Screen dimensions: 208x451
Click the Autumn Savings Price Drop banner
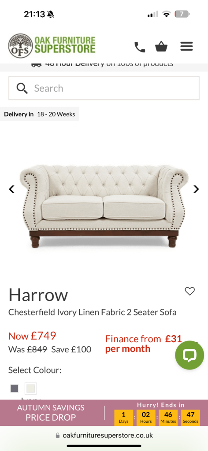51,412
